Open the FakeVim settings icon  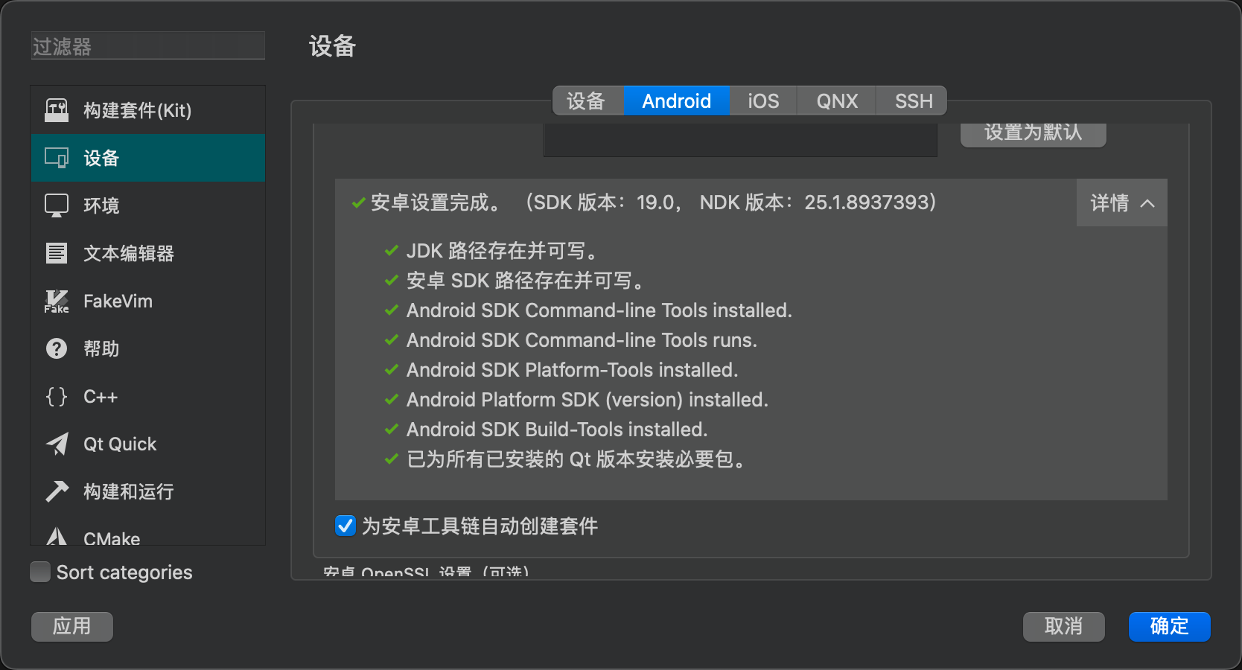(x=57, y=301)
